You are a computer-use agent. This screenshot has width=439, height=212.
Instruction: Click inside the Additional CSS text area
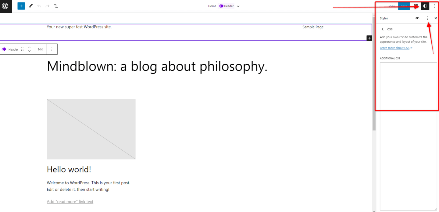408,136
